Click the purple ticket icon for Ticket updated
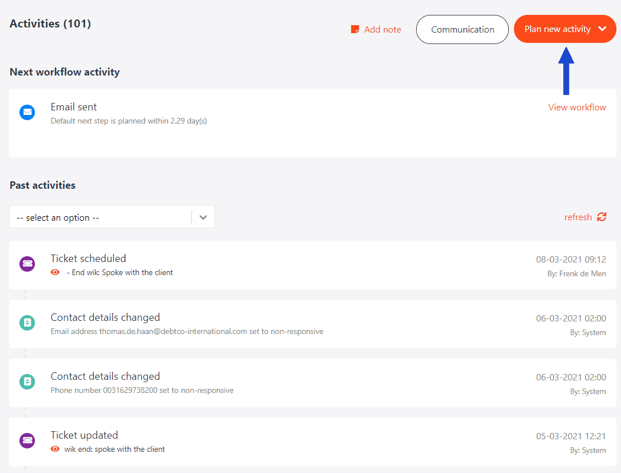 point(27,440)
